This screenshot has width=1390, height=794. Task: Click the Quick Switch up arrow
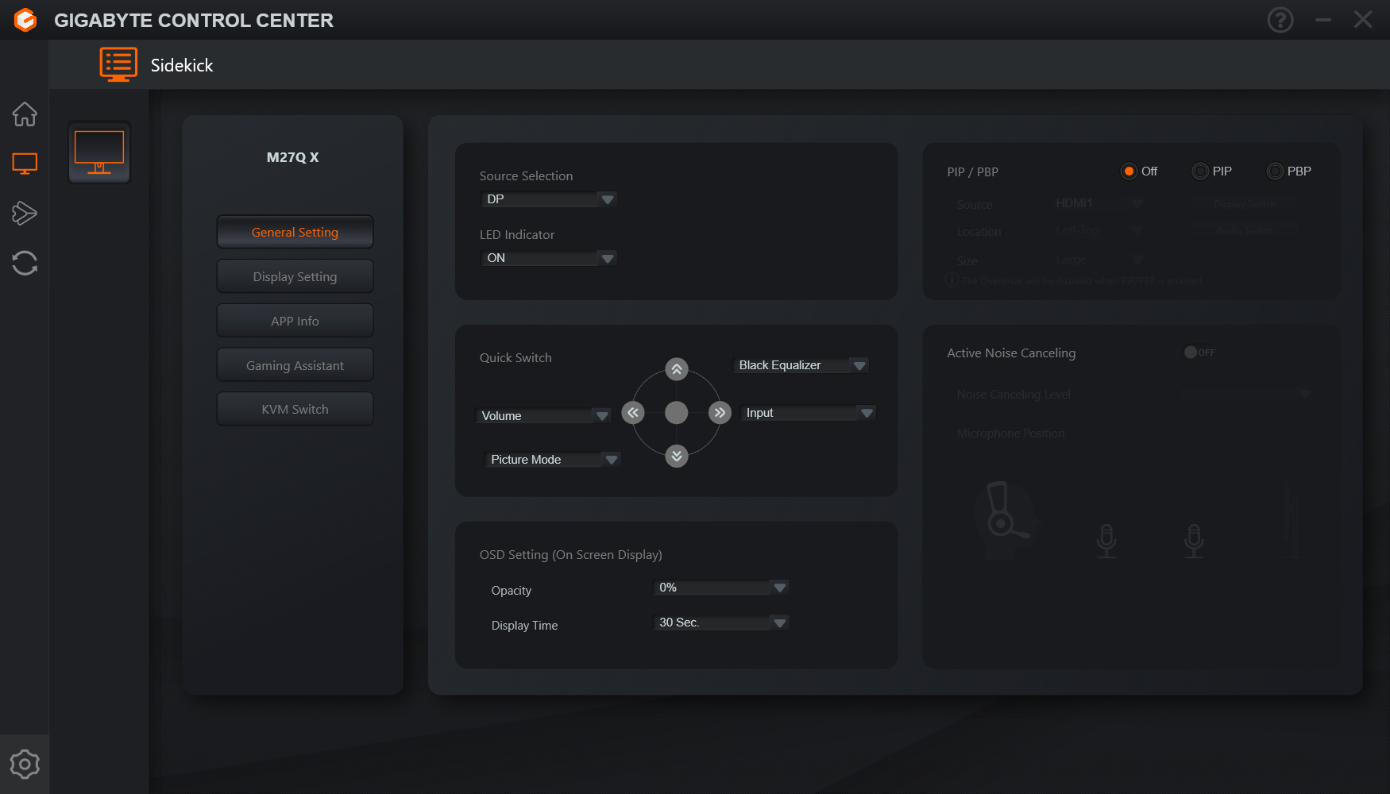[x=677, y=369]
